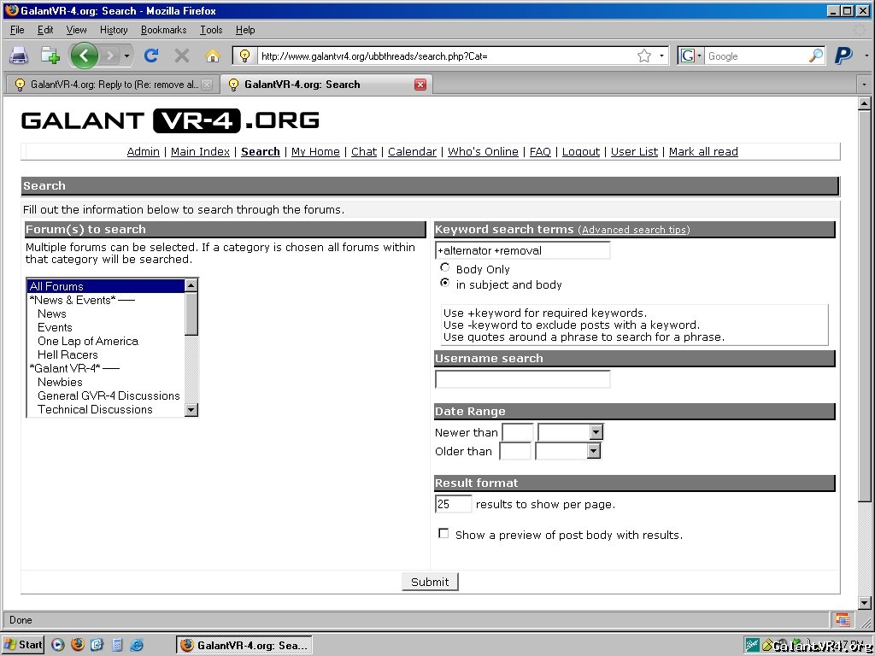Screen dimensions: 875x656
Task: Select the Body Only radio button
Action: click(x=445, y=268)
